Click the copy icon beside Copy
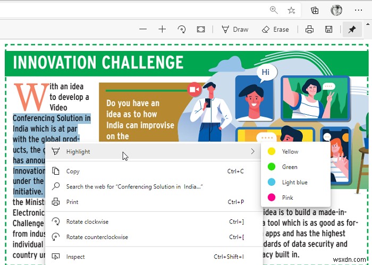This screenshot has height=265, width=372. click(55, 171)
